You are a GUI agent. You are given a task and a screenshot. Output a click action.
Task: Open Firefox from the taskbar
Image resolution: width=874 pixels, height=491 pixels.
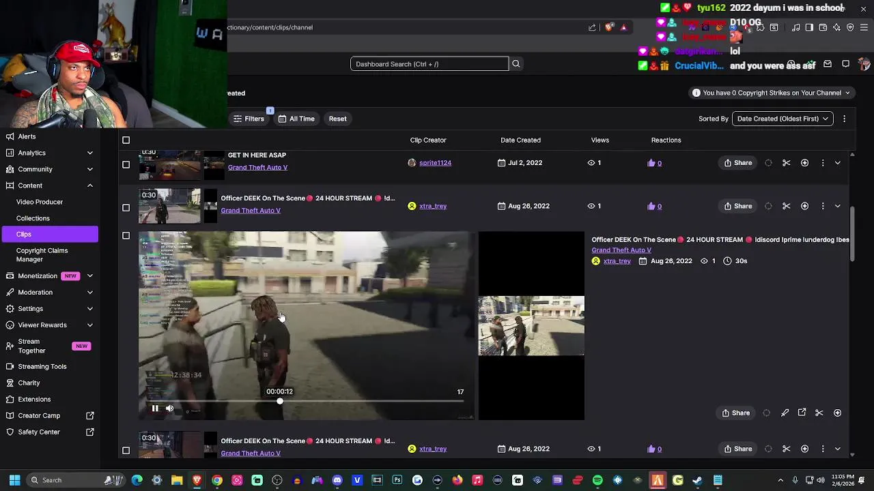(x=457, y=480)
